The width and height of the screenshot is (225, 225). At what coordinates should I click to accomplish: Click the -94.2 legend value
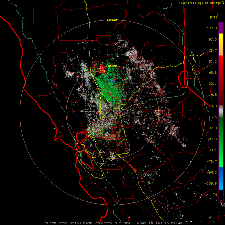(x=212, y=172)
